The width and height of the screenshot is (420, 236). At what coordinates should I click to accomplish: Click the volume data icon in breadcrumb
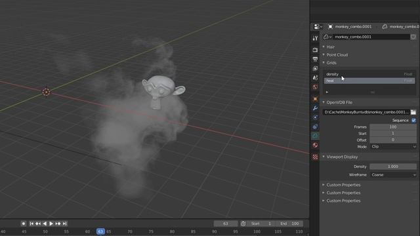385,26
